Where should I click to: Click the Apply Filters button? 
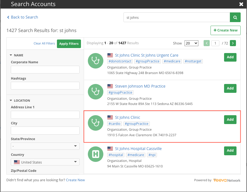point(69,44)
